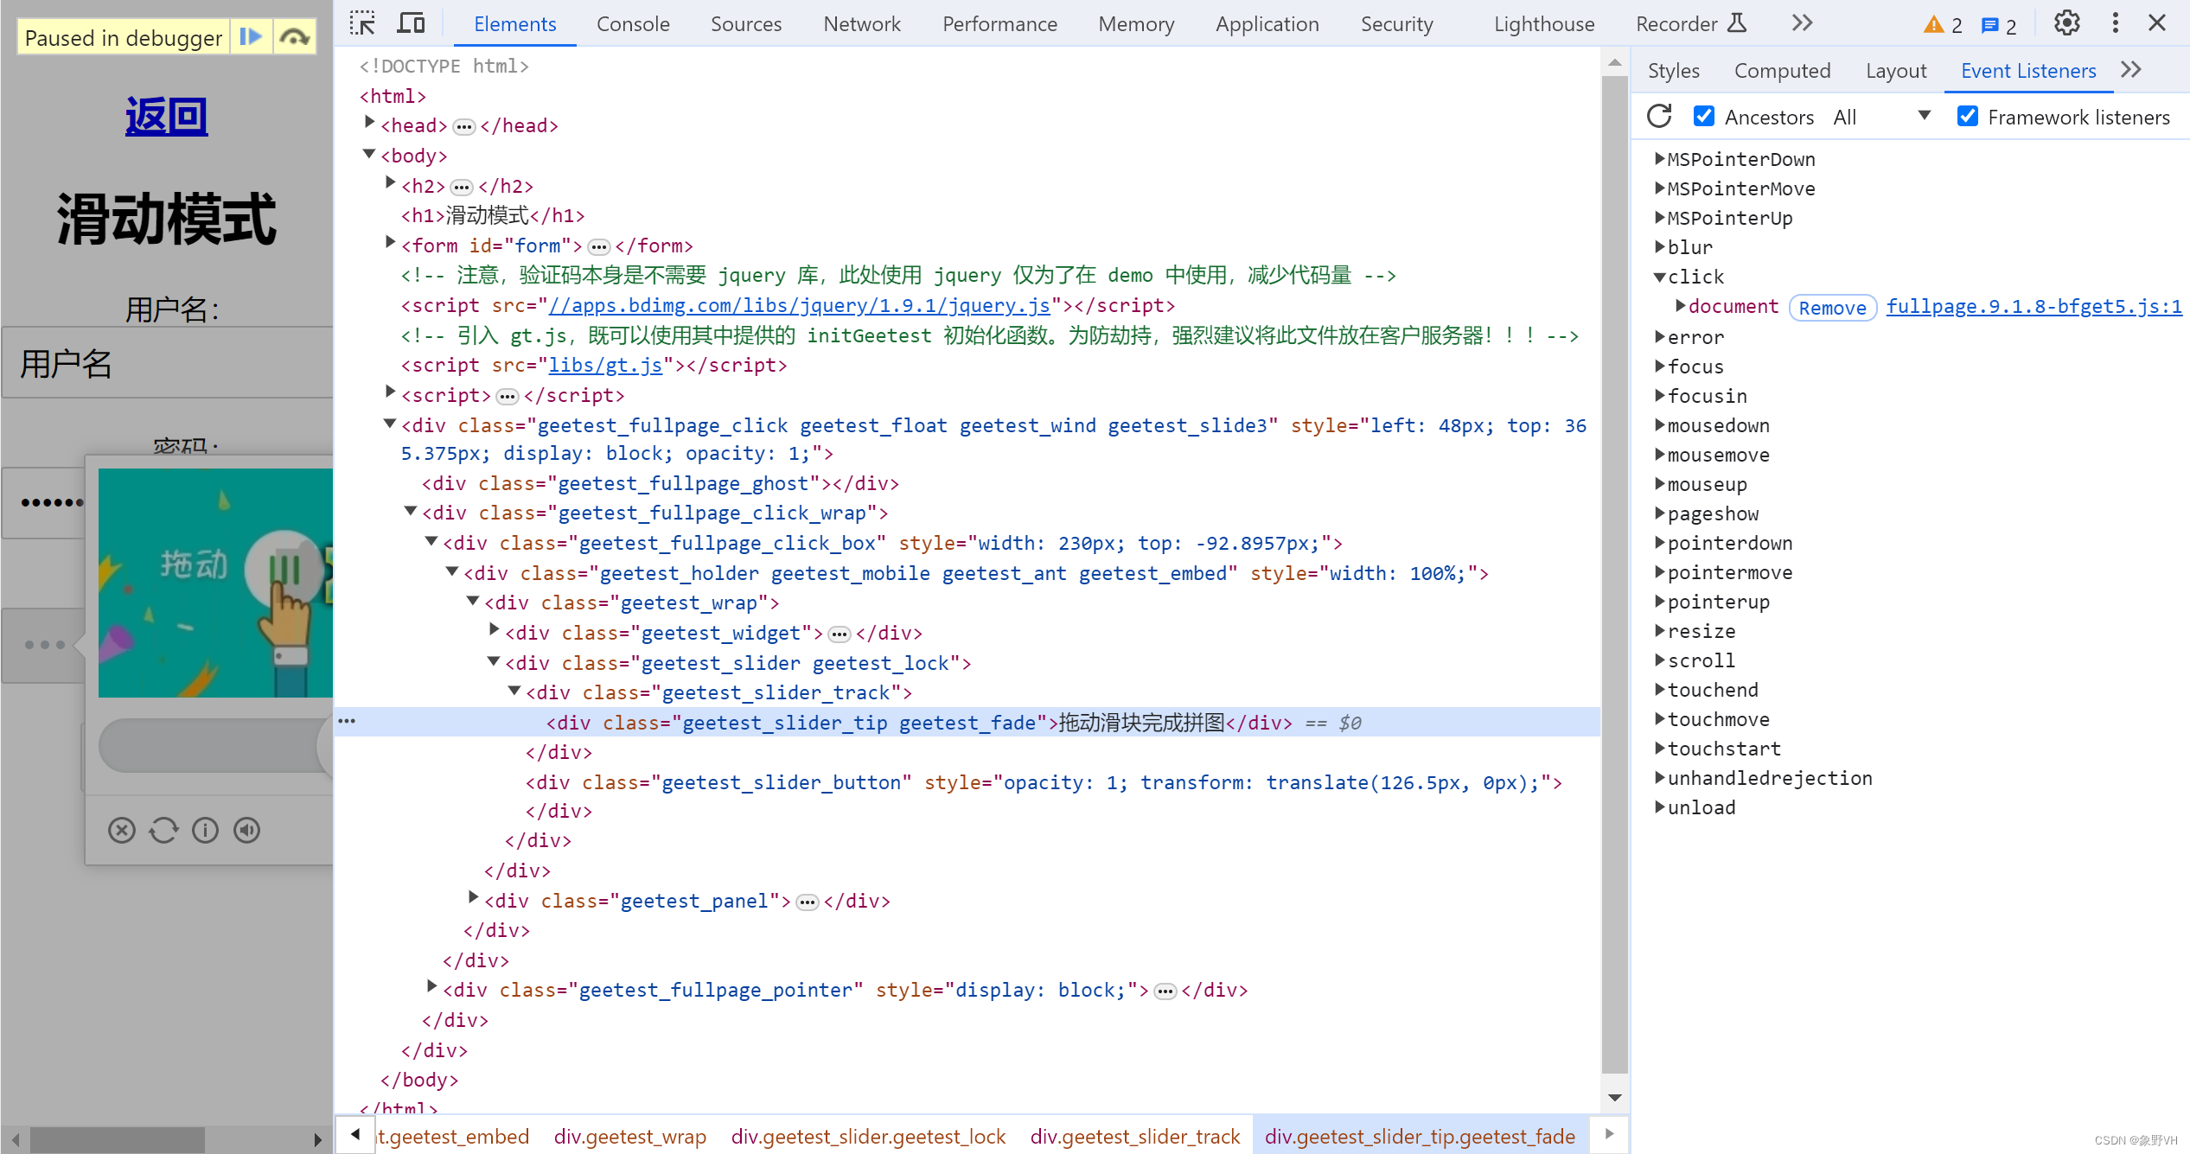Image resolution: width=2190 pixels, height=1154 pixels.
Task: Click the 返回 link at top left
Action: click(x=165, y=116)
